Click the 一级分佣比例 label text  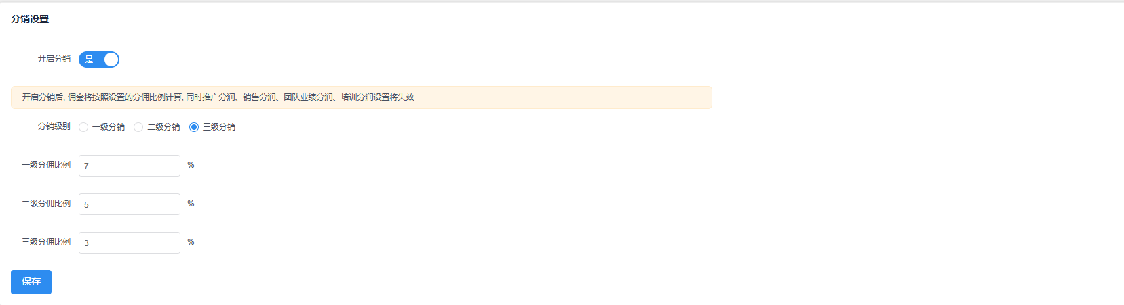click(45, 165)
